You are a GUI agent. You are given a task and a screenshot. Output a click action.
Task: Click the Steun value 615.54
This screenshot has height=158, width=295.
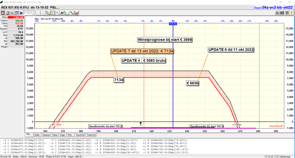[16, 23]
